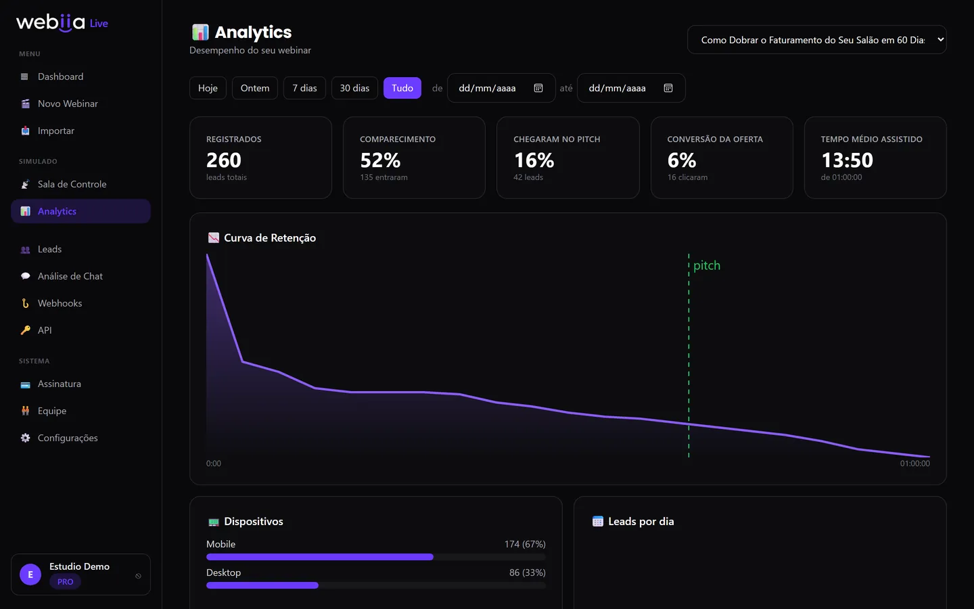Click the Leads people icon
This screenshot has height=609, width=974.
pyautogui.click(x=25, y=249)
